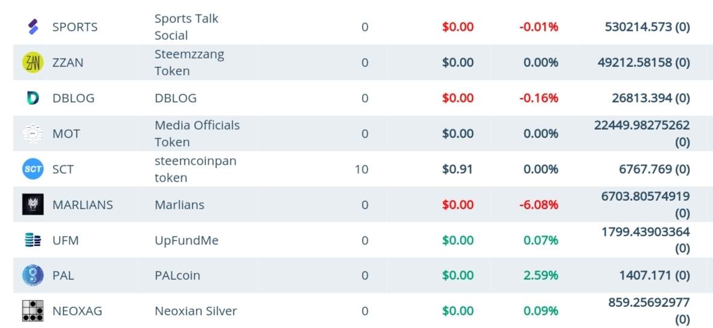Open the SPORTS token symbol link
713x328 pixels.
(75, 27)
